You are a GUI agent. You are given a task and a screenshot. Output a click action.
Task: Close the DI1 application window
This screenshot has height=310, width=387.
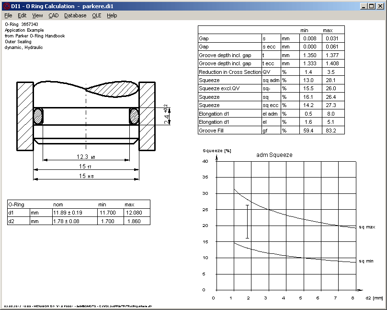[x=380, y=6]
